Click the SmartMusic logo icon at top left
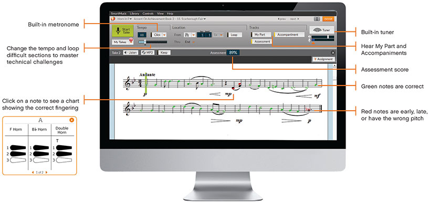Screen dimensions: 428x204 (x=113, y=19)
